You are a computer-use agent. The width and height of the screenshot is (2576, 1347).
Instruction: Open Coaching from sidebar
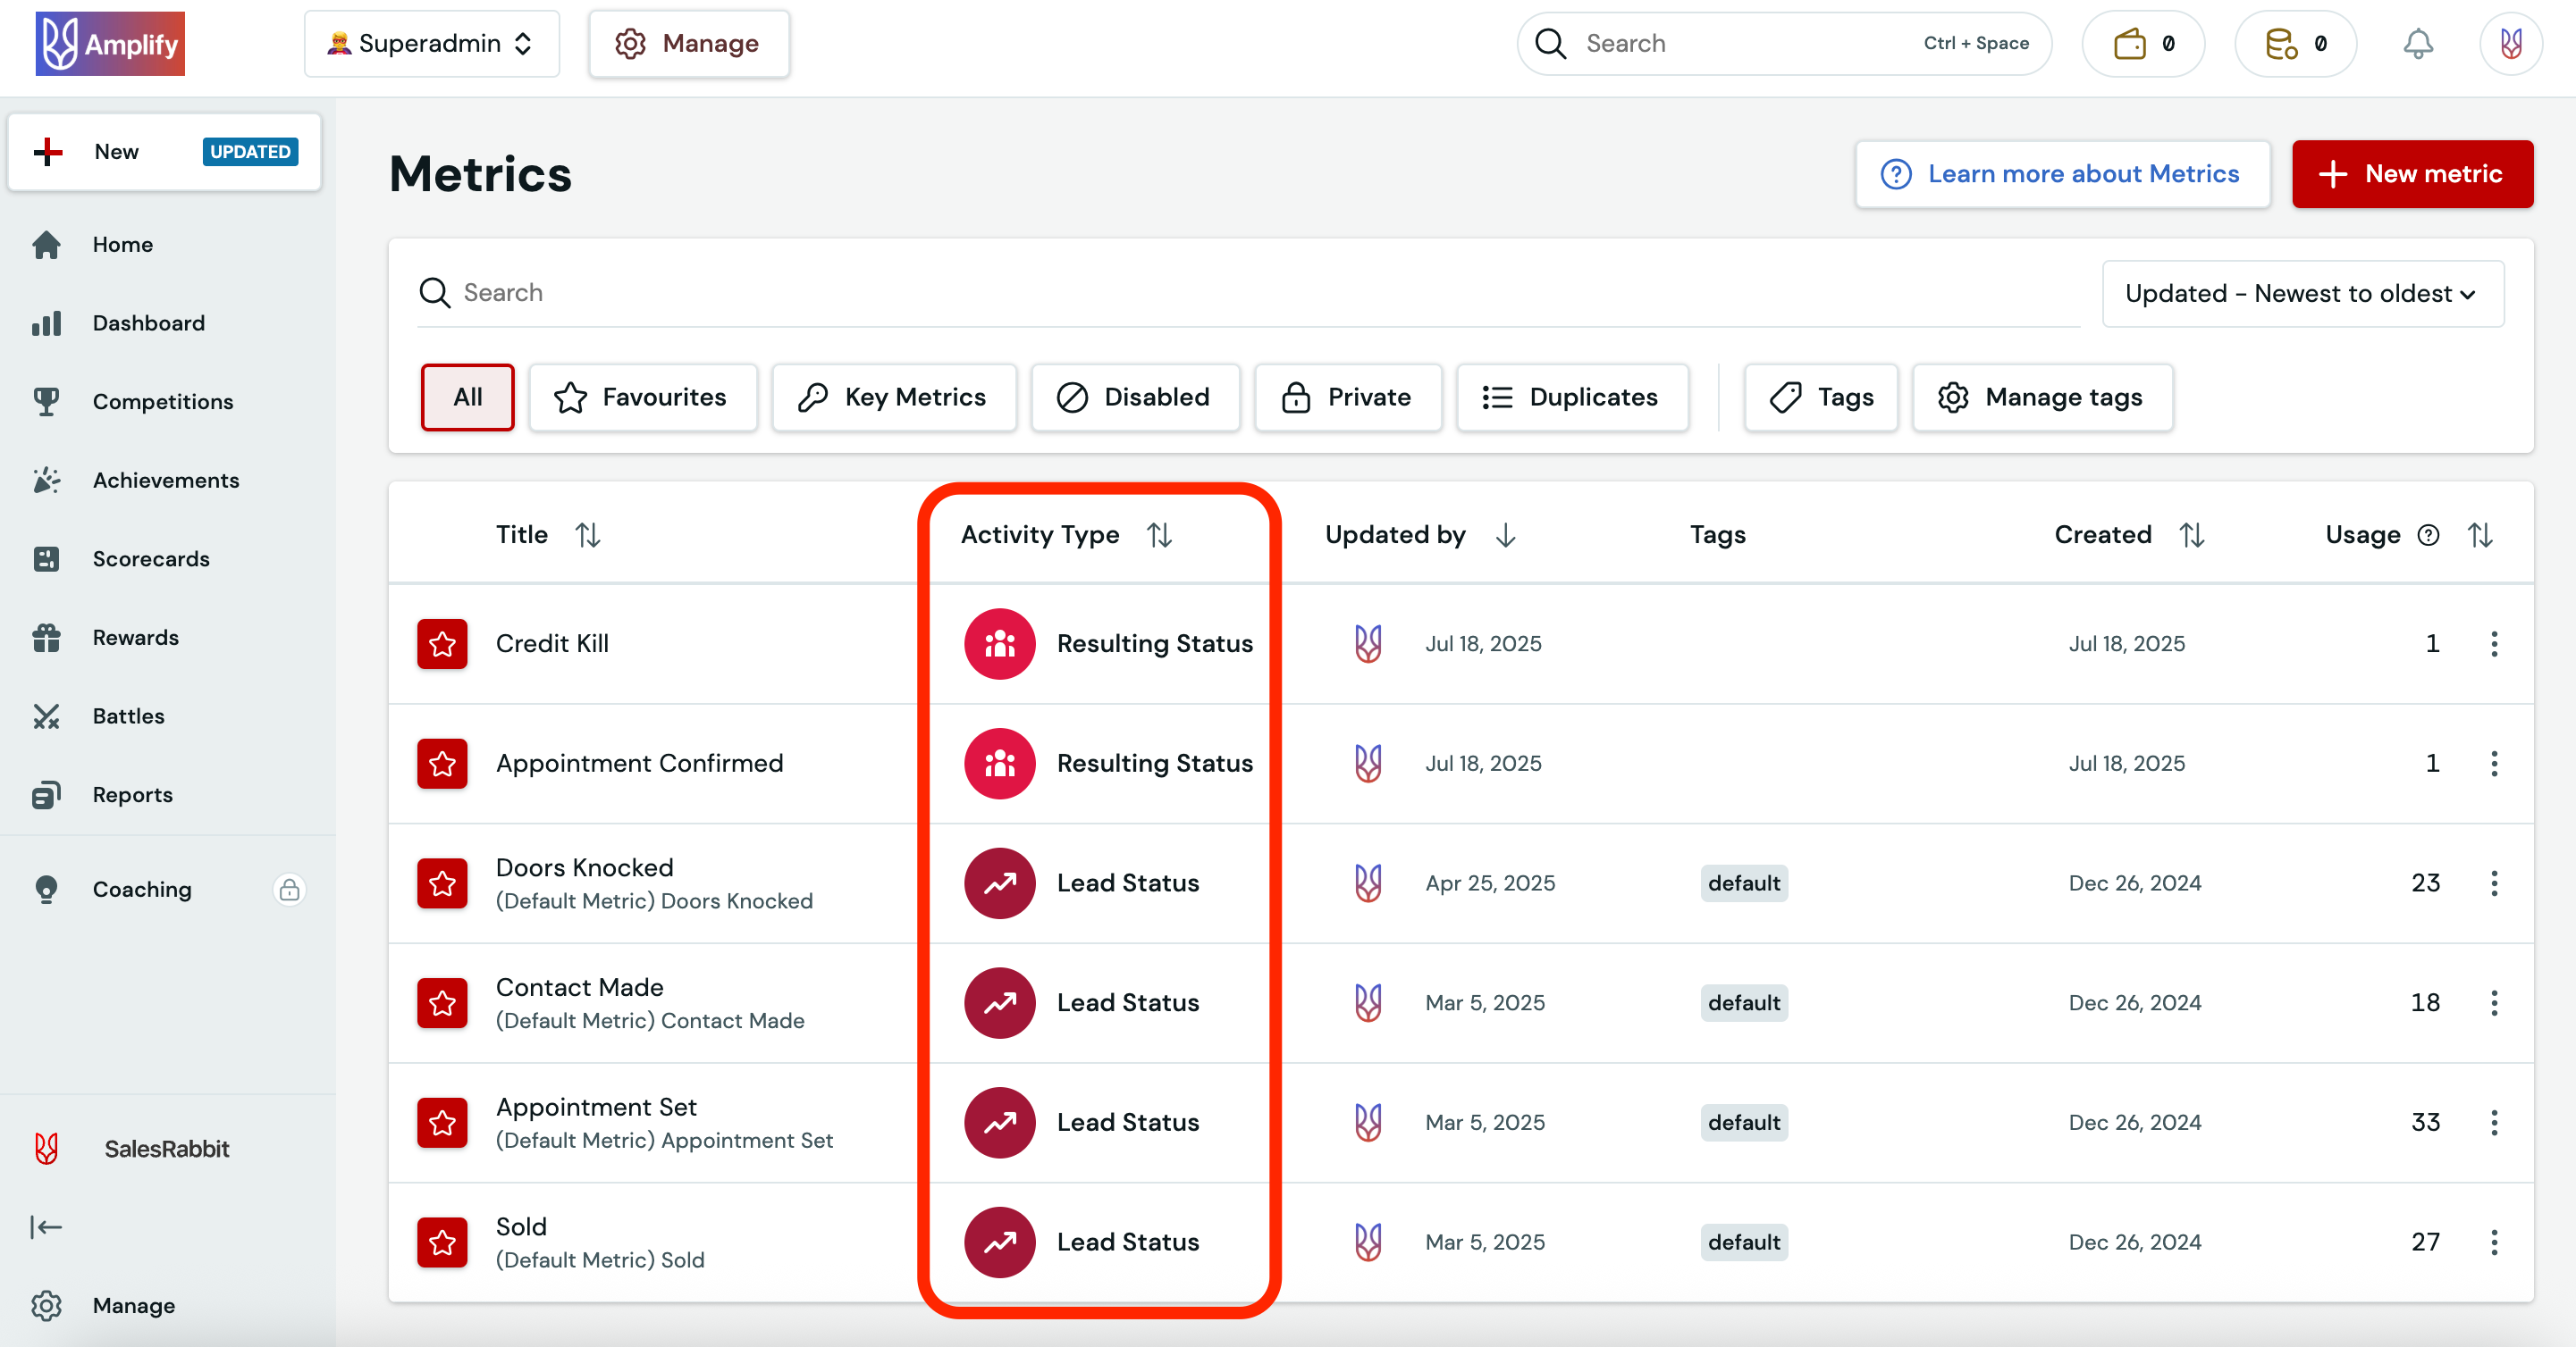click(142, 890)
